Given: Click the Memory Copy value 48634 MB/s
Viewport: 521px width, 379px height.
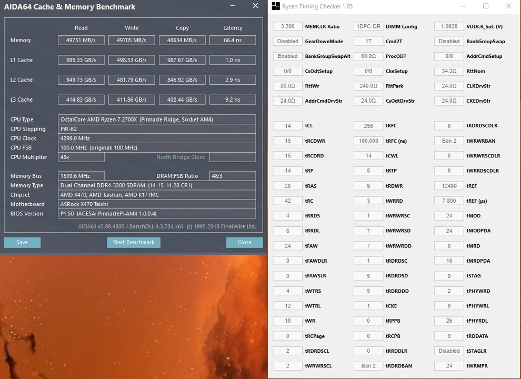Looking at the screenshot, I should pos(182,40).
